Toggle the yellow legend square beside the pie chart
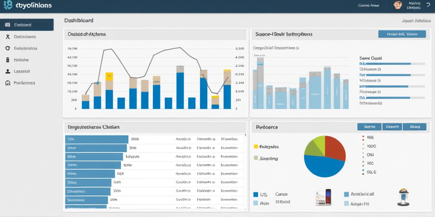435x217 pixels. 256,146
